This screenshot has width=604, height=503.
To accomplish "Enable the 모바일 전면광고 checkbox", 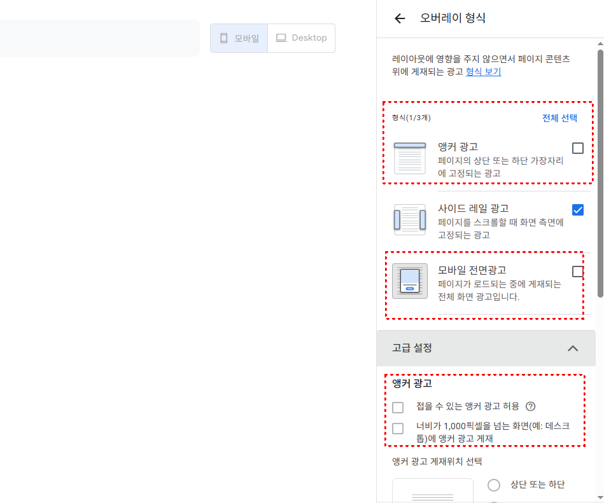I will coord(578,271).
